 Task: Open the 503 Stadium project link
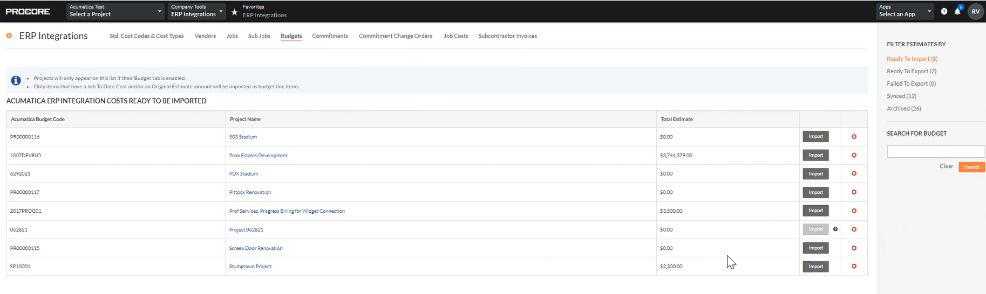(x=243, y=137)
